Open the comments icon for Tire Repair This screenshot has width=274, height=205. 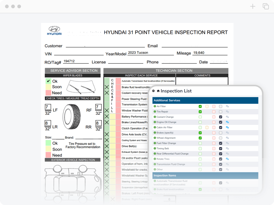(x=227, y=111)
